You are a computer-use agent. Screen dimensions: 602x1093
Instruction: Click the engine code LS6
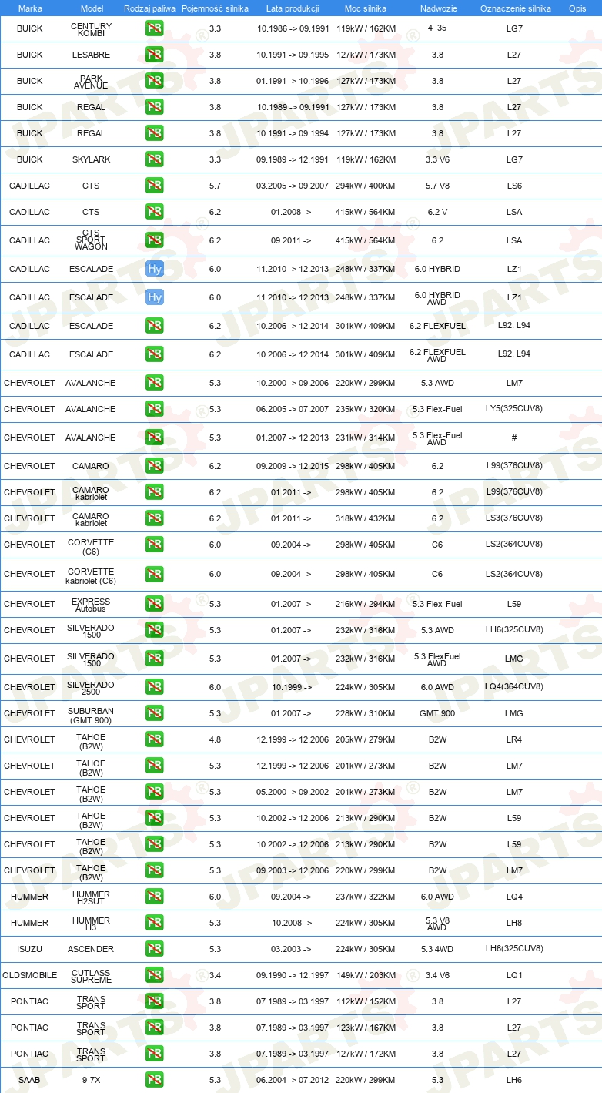point(514,186)
